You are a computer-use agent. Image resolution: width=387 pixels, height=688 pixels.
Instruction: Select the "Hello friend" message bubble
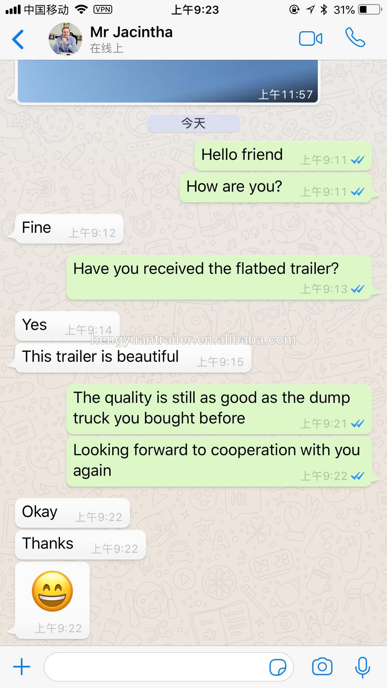[283, 156]
